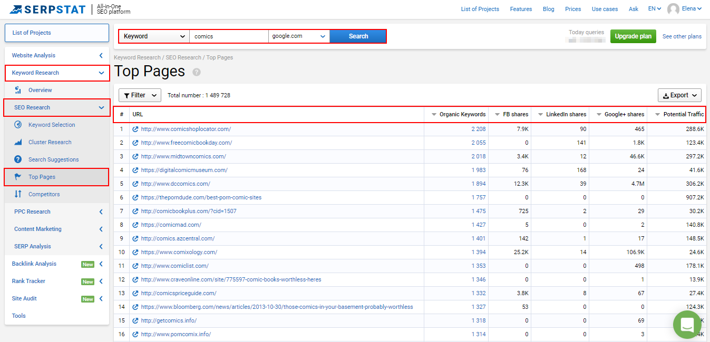Open Use cases in top navigation
The width and height of the screenshot is (710, 342).
click(605, 9)
